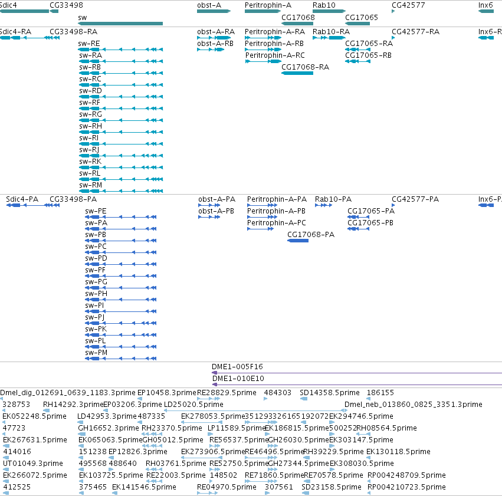Select transcript sw-RD
502x496 pixels.
point(120,97)
